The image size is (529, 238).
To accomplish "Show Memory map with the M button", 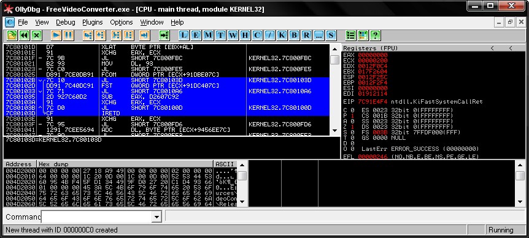I will coord(209,35).
